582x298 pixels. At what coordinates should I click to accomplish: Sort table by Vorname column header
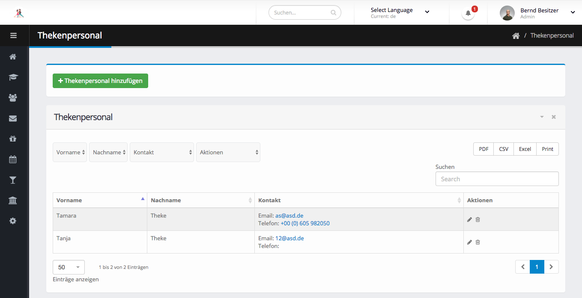100,200
